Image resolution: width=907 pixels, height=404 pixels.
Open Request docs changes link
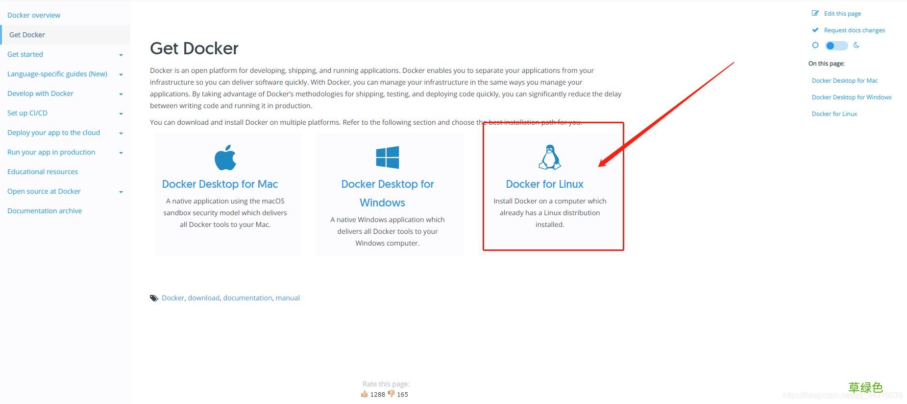[855, 30]
